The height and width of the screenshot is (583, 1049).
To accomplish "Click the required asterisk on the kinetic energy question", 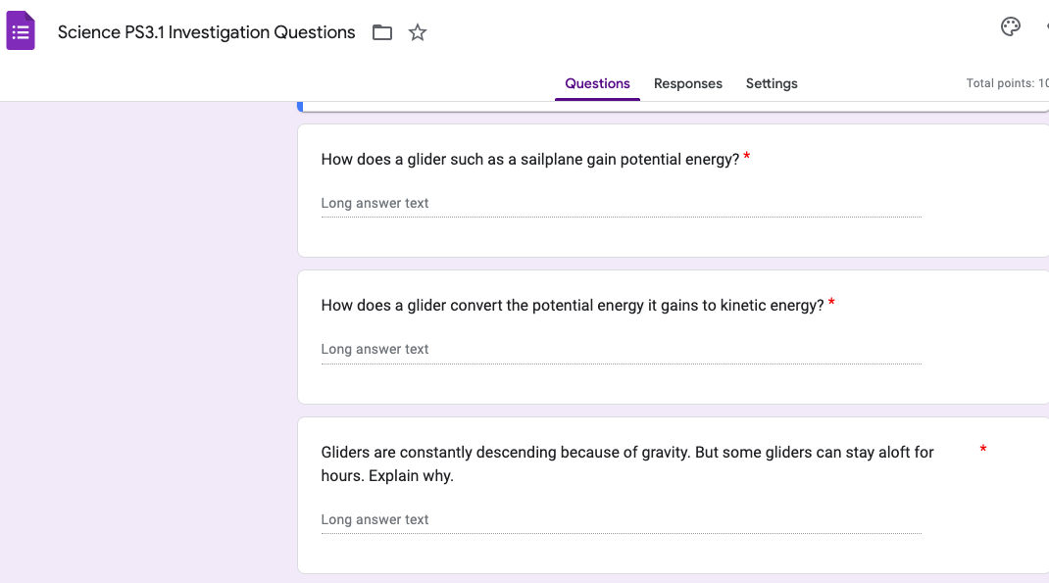I will click(830, 301).
